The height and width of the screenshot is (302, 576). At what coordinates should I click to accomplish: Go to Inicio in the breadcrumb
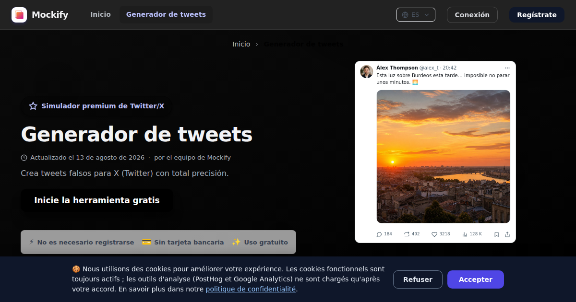(241, 44)
